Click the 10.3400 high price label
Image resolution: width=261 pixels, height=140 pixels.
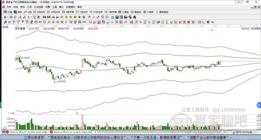25,58
